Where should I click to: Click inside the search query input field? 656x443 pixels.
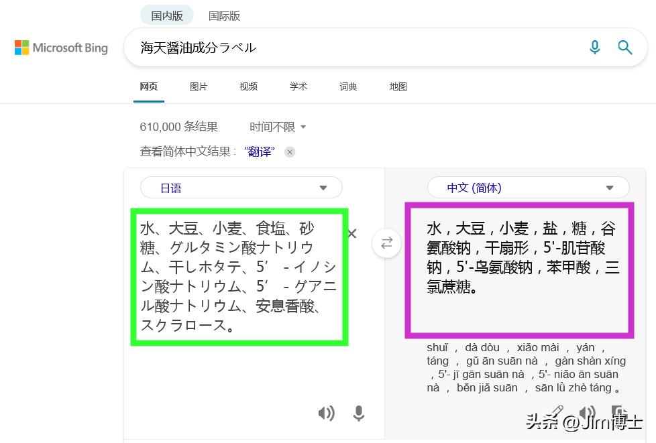click(x=349, y=47)
